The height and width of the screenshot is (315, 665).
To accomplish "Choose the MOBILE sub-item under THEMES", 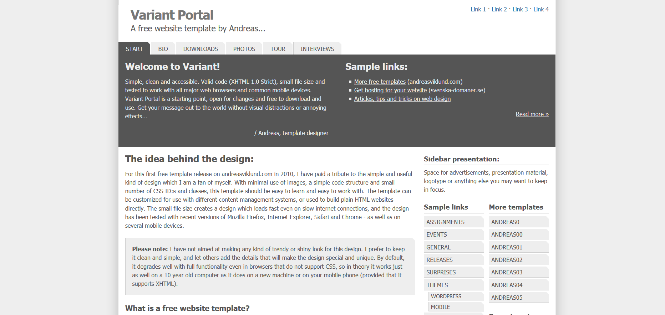I will click(x=440, y=307).
